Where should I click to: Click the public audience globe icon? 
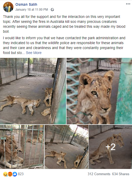click(52, 10)
